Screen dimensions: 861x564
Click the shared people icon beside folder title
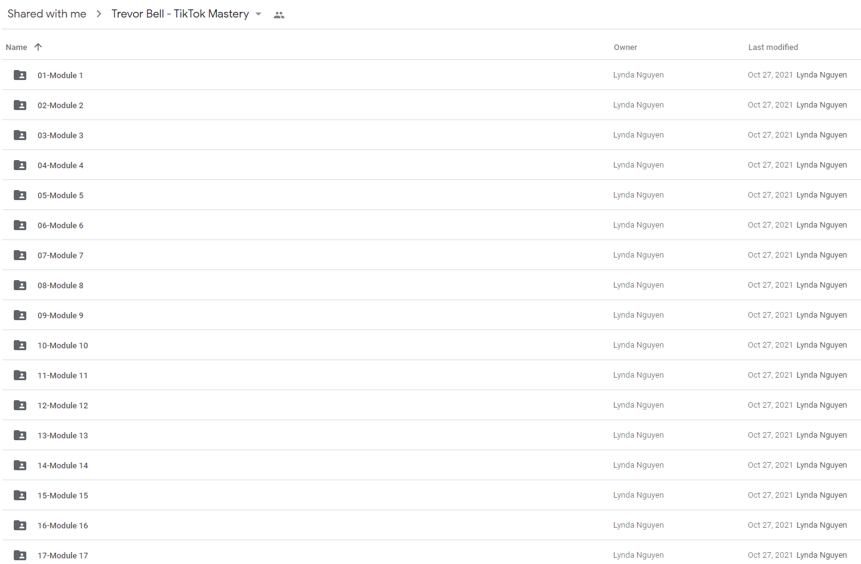(279, 15)
